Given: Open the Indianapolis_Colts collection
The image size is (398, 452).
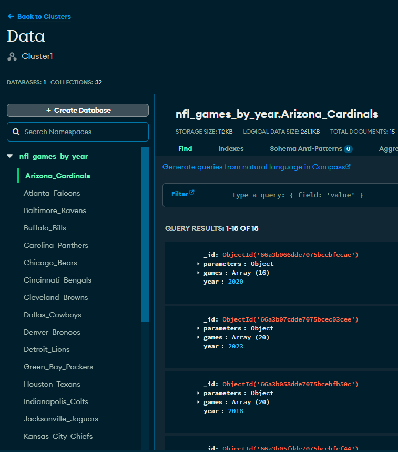Looking at the screenshot, I should coord(56,401).
